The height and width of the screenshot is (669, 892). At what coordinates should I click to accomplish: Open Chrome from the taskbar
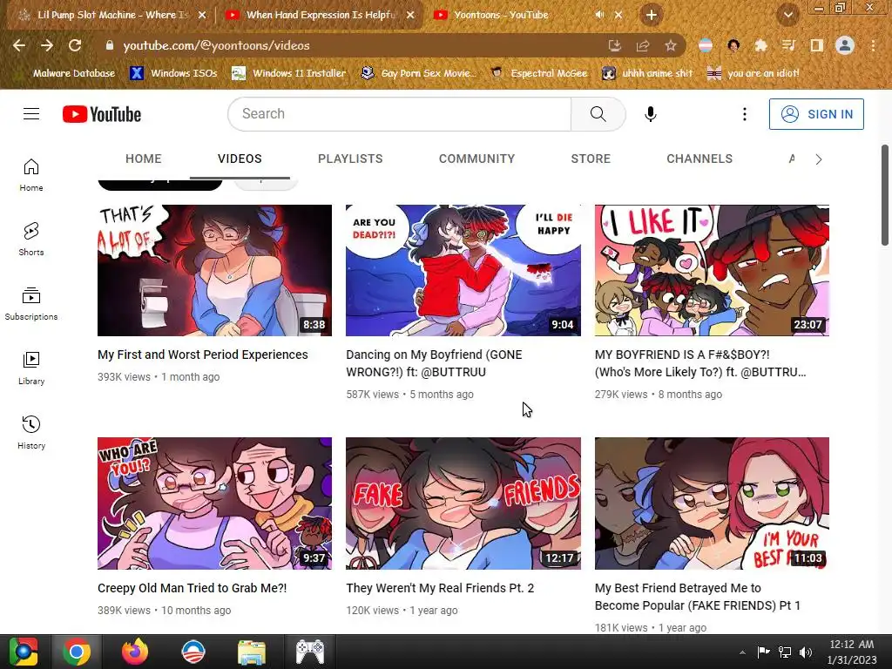(x=77, y=652)
